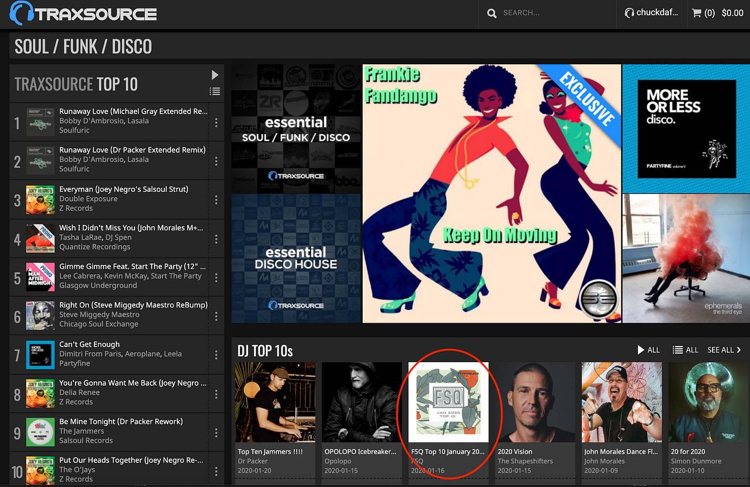Click Partyfine label link

(x=74, y=363)
